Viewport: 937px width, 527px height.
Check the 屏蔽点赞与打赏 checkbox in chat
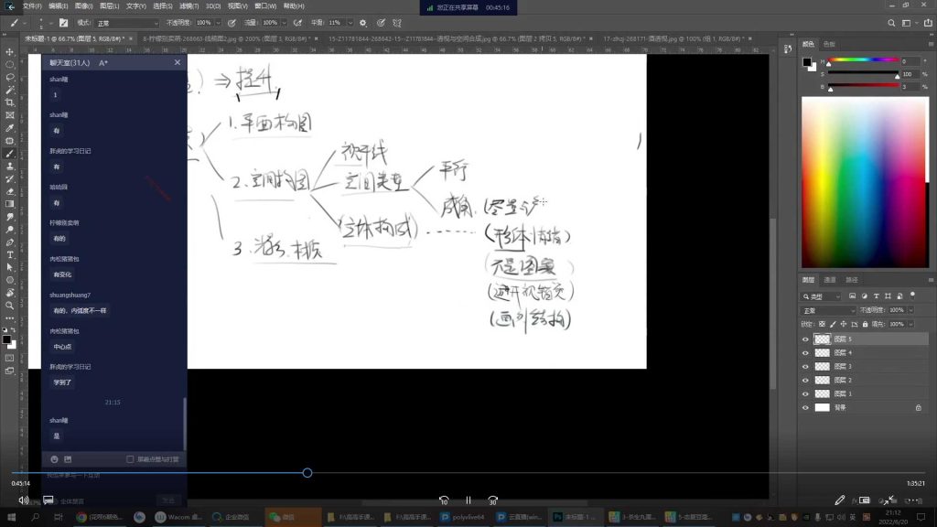tap(130, 458)
